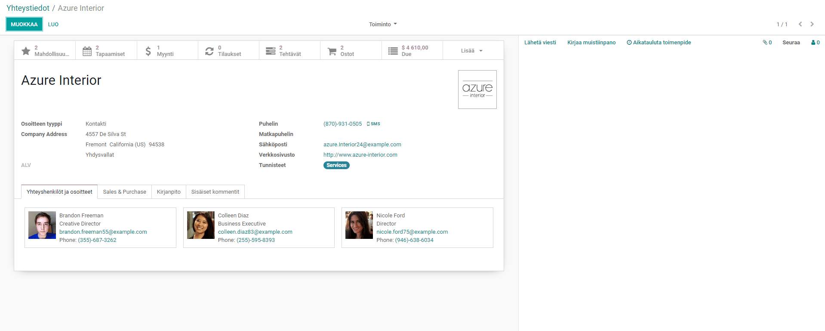Open Colleen Diaz's photo
The width and height of the screenshot is (825, 331).
[201, 225]
